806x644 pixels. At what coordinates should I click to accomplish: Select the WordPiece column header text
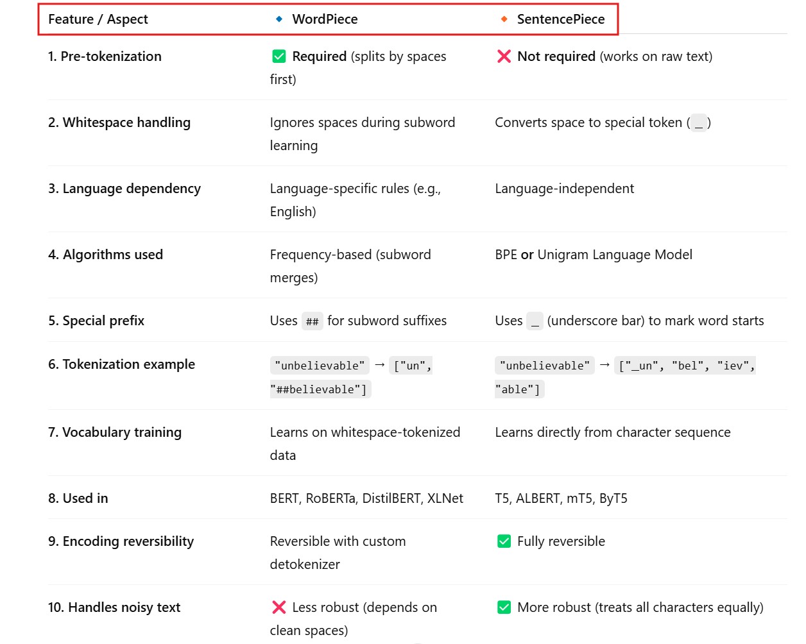point(325,19)
